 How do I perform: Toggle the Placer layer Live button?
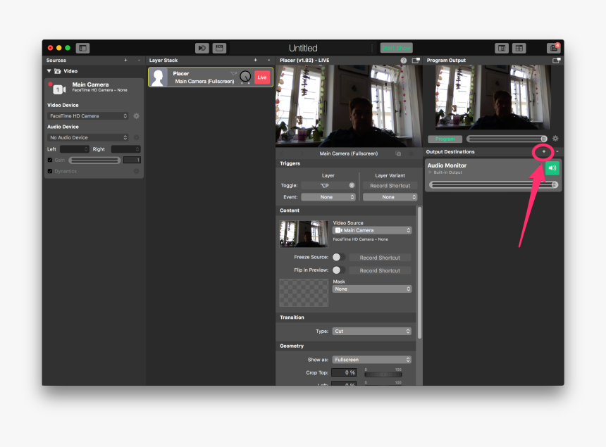(x=262, y=77)
